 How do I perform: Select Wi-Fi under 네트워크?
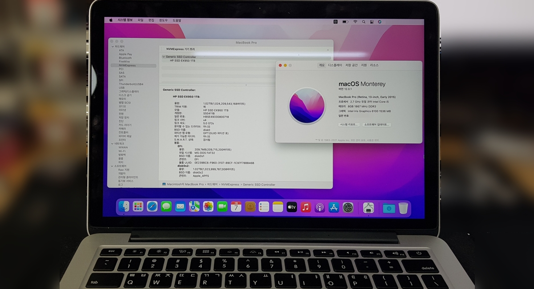pyautogui.click(x=121, y=151)
